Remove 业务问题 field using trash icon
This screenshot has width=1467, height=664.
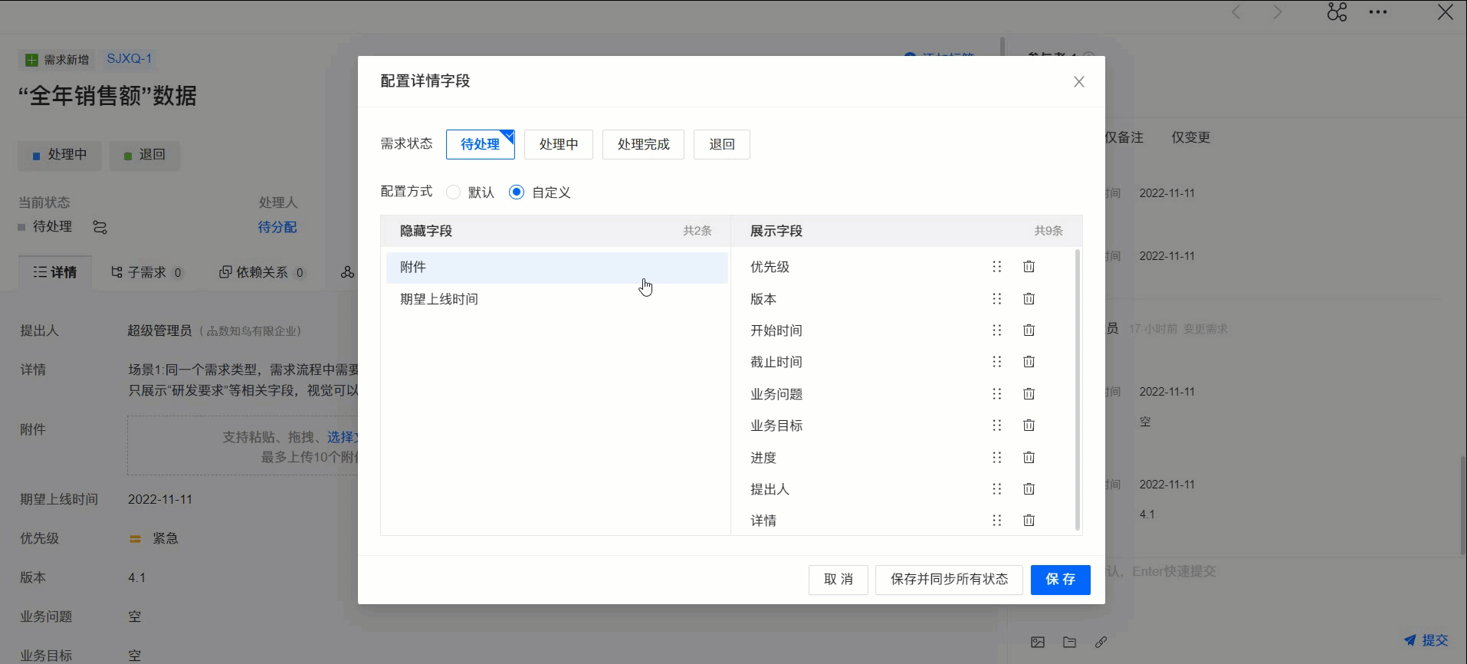point(1029,394)
